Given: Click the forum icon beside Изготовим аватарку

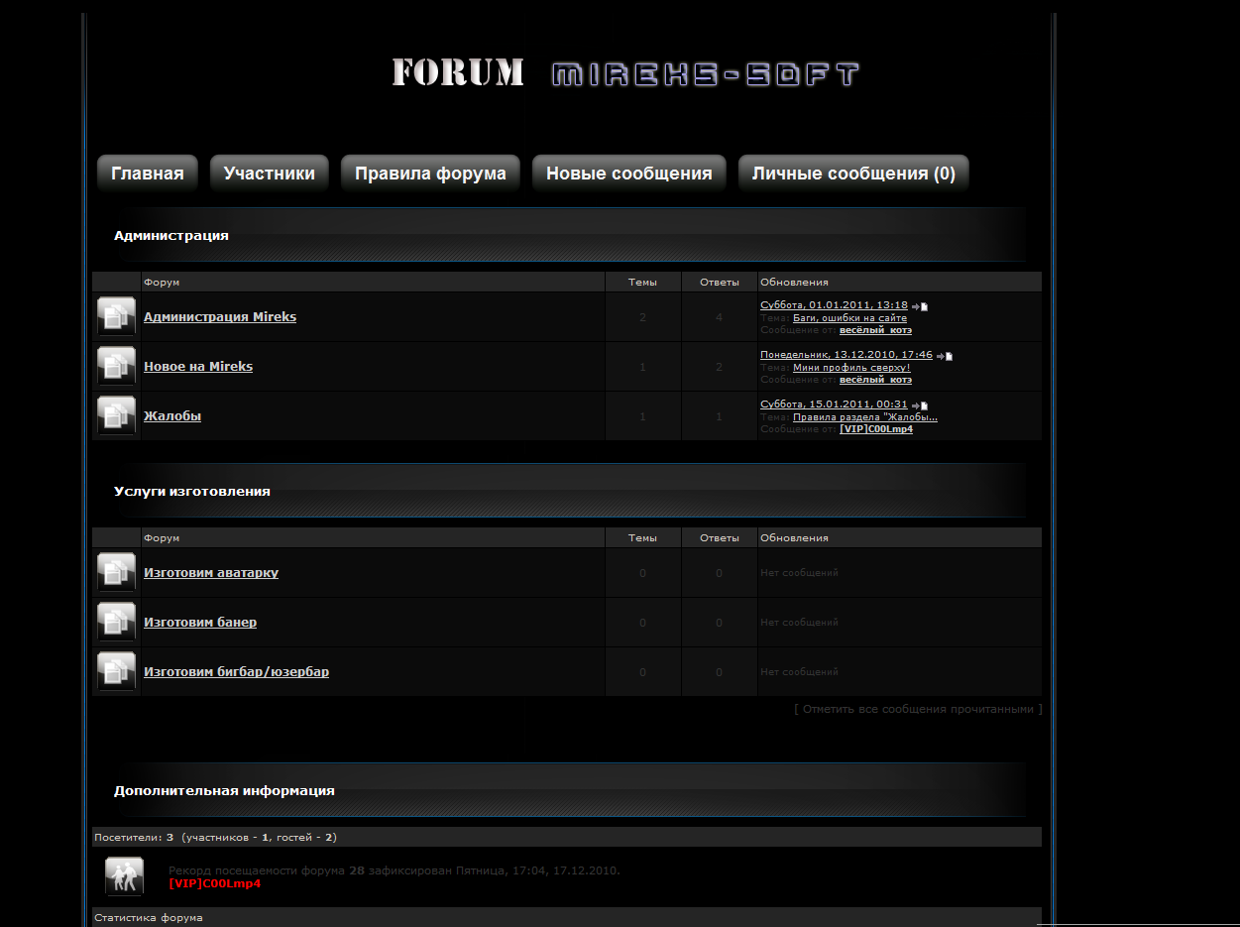Looking at the screenshot, I should pyautogui.click(x=116, y=572).
